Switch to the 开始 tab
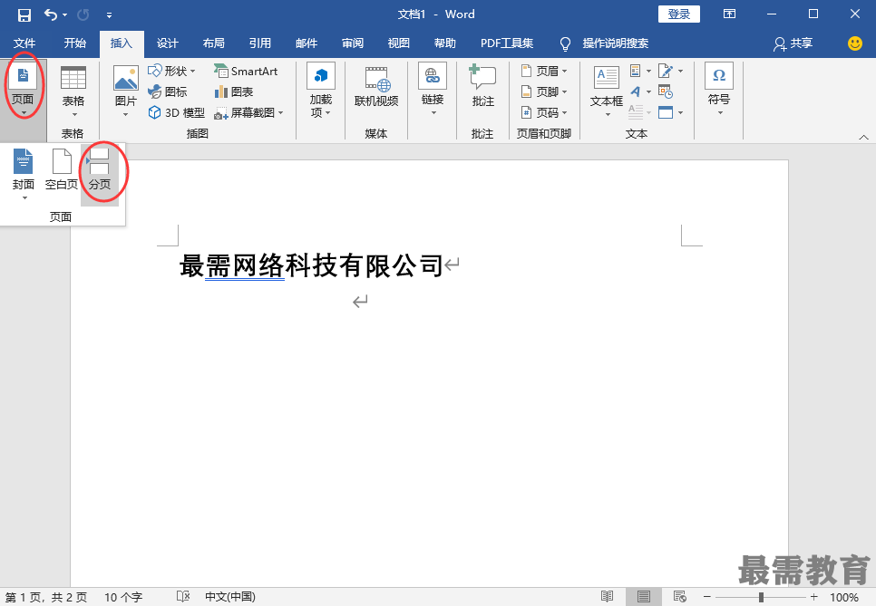 (x=75, y=43)
